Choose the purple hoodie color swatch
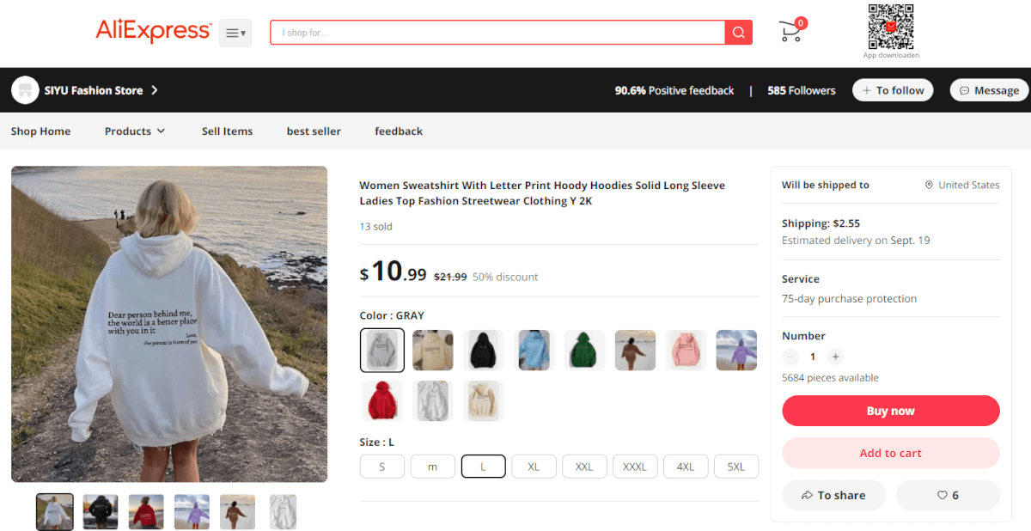The height and width of the screenshot is (531, 1031). point(736,351)
